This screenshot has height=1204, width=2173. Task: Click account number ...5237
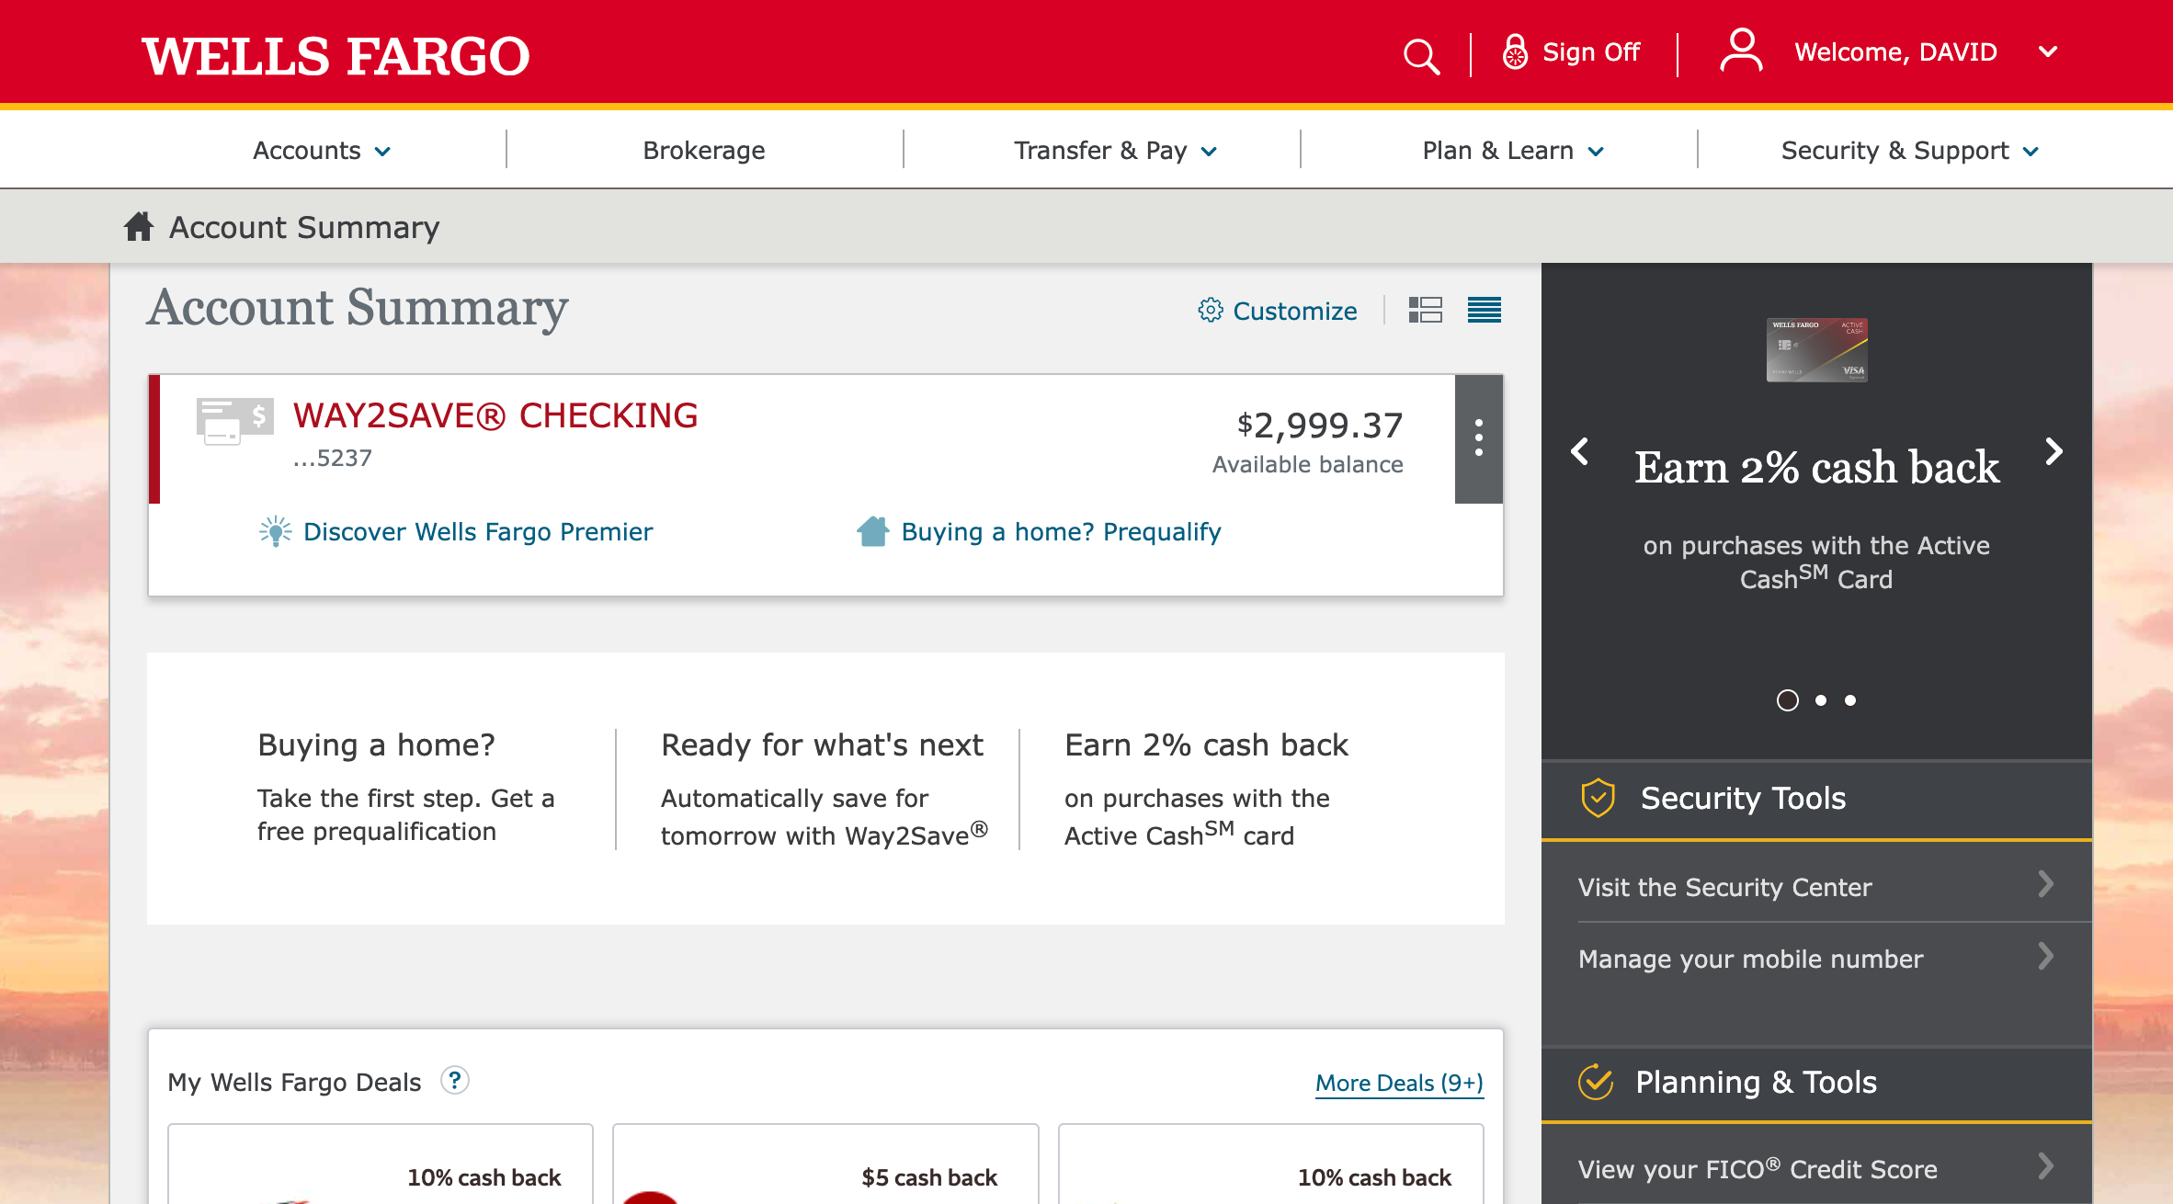(333, 458)
